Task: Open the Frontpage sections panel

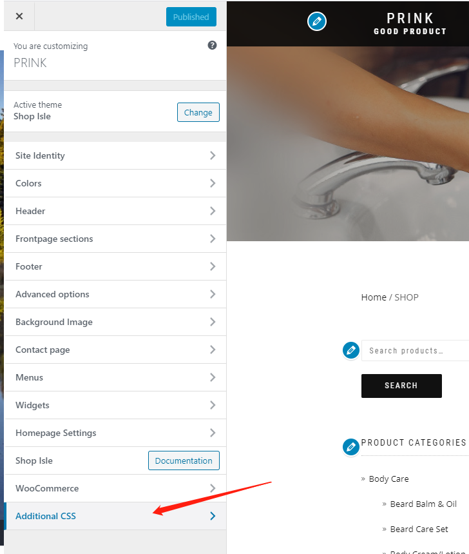Action: coord(115,239)
